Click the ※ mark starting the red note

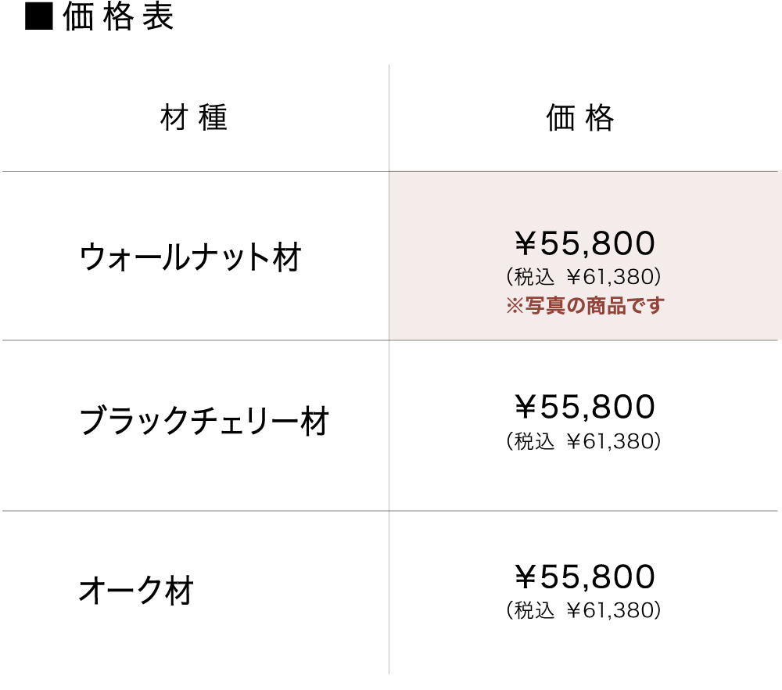tap(513, 305)
